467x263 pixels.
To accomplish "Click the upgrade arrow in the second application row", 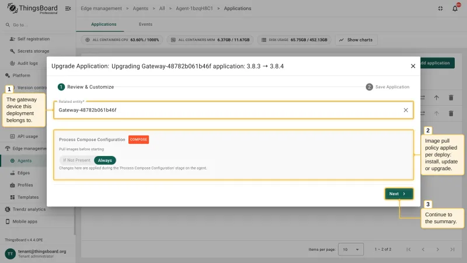I will pos(436,113).
